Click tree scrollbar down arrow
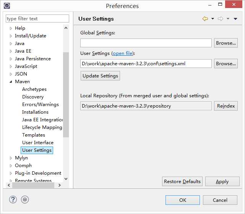This screenshot has width=245, height=214. click(x=66, y=179)
